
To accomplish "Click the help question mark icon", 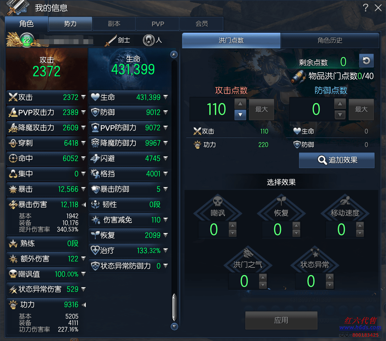I will tap(366, 8).
